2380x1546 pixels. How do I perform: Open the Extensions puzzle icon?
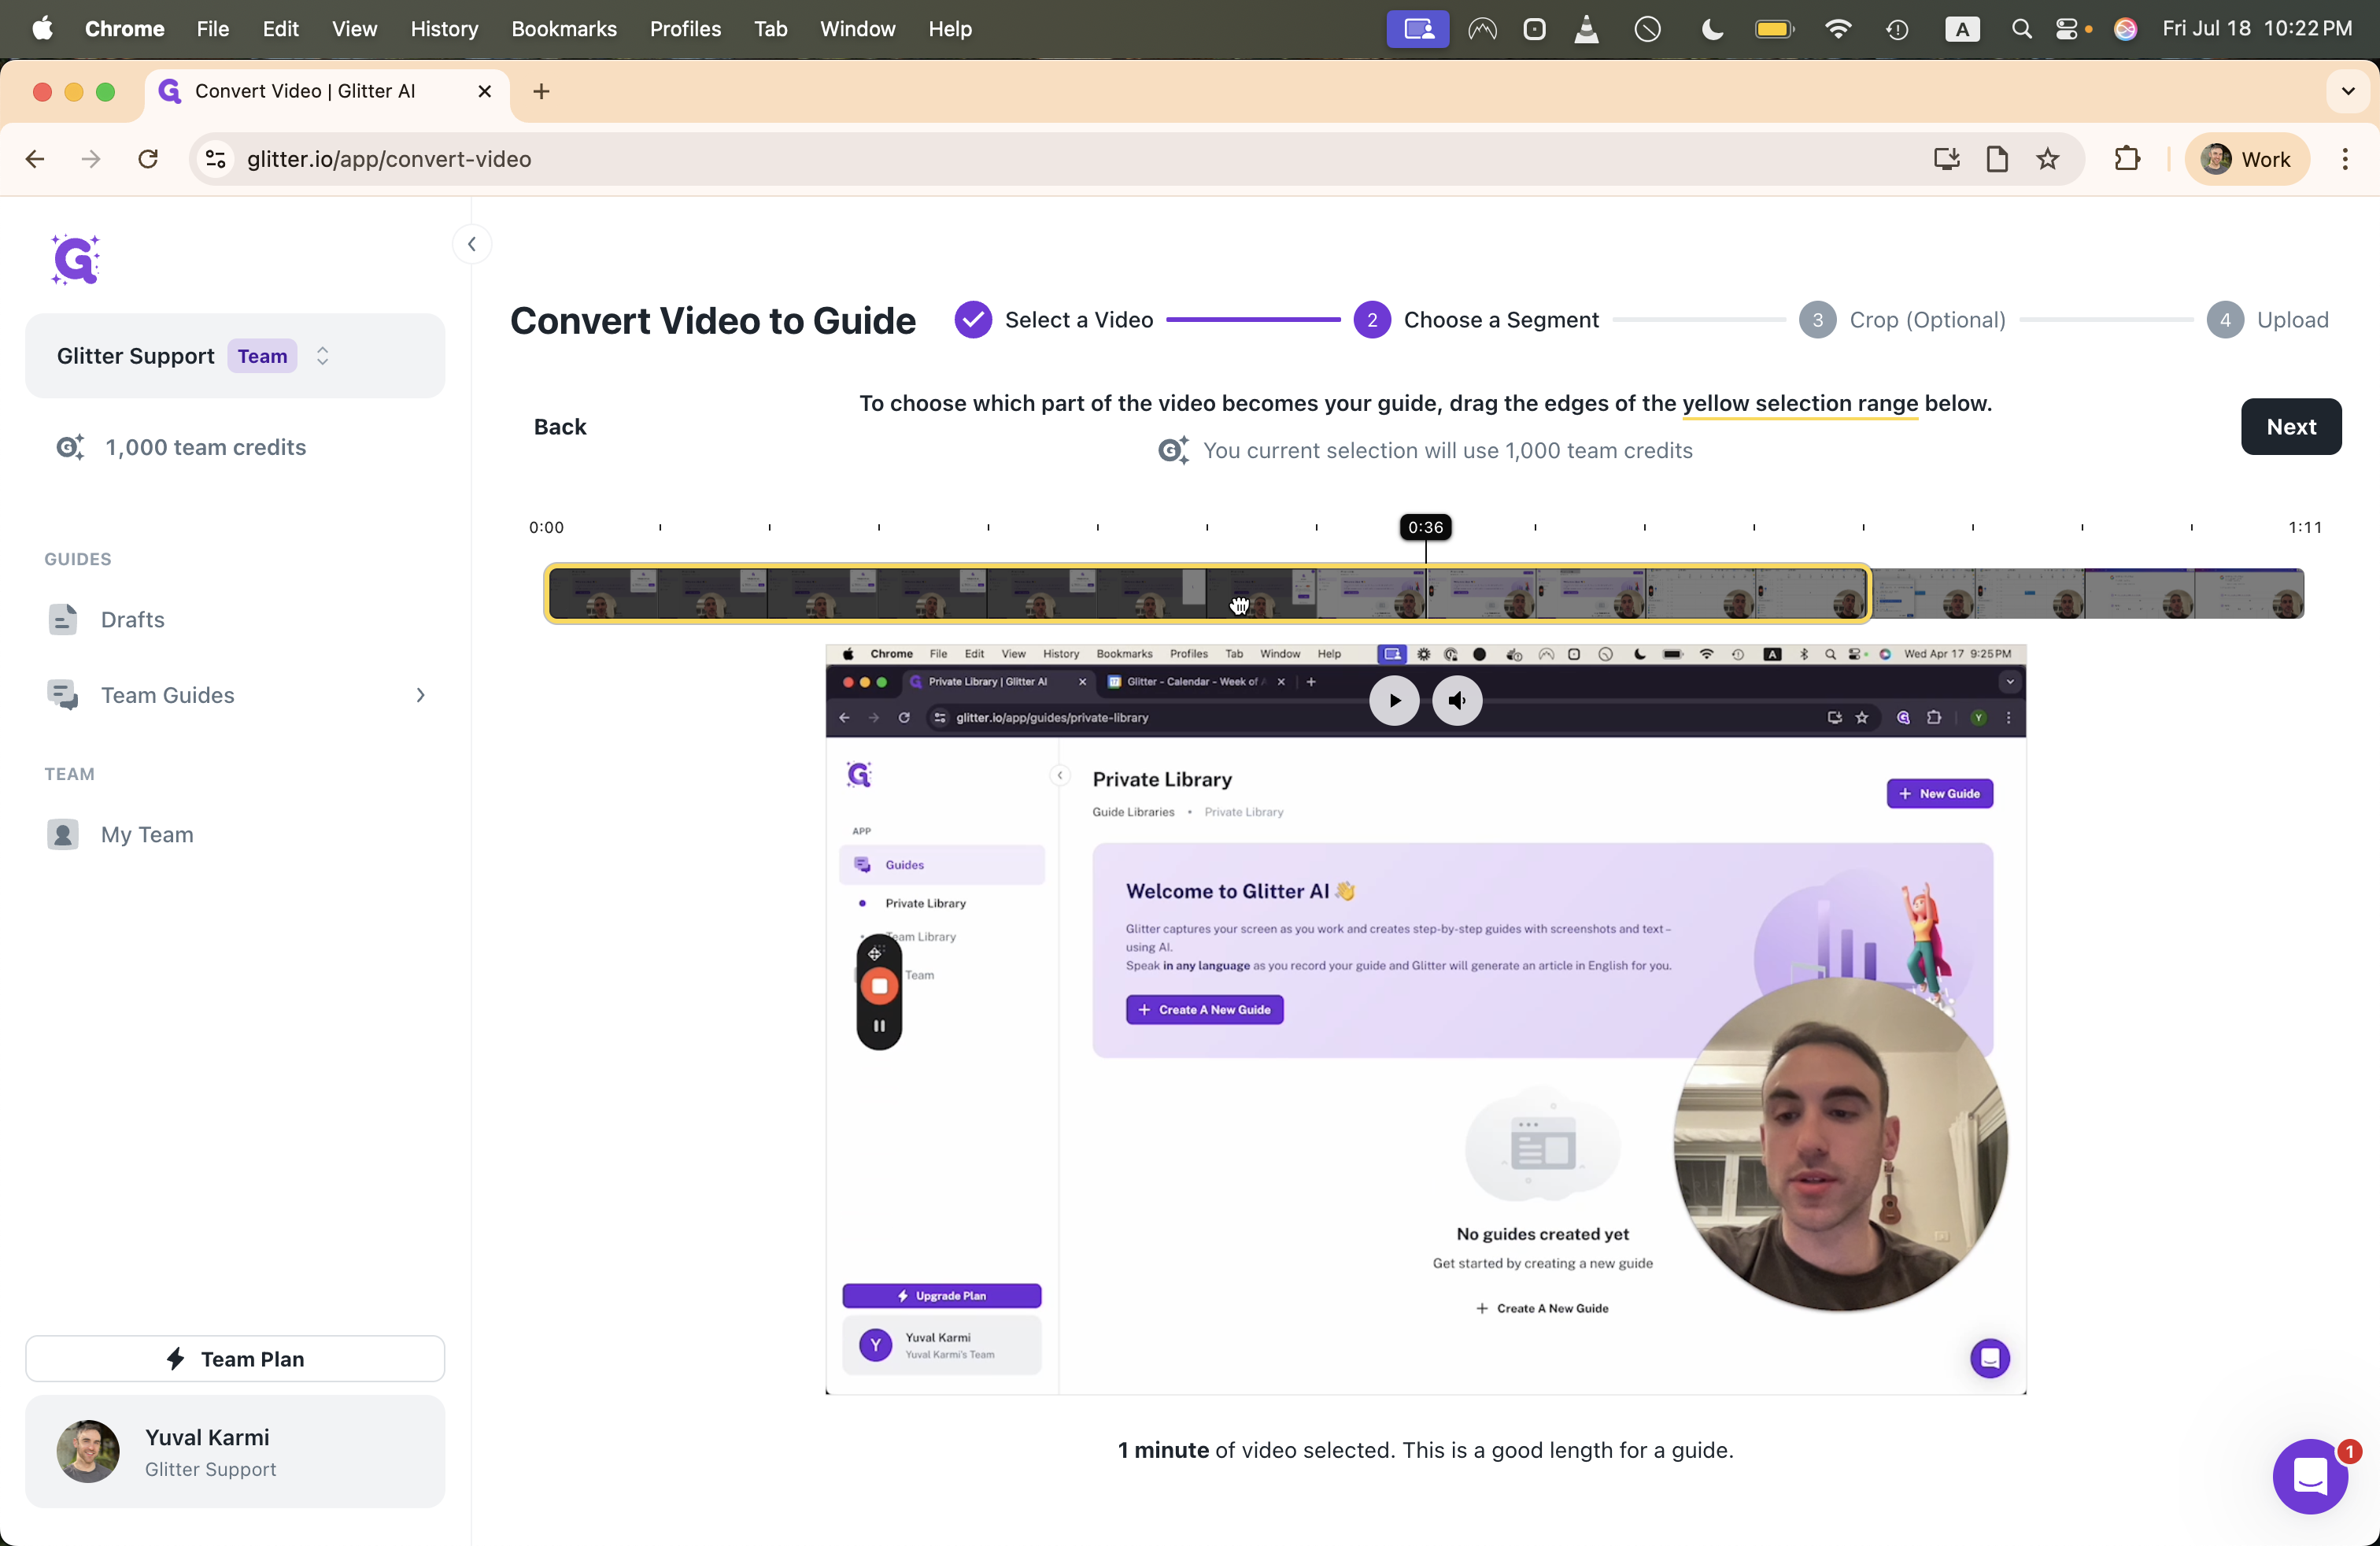2127,159
